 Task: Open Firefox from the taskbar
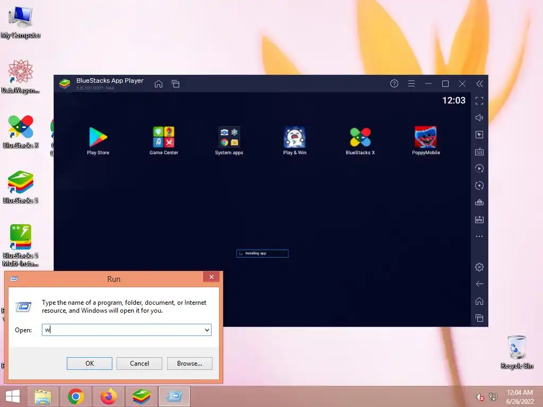[109, 396]
